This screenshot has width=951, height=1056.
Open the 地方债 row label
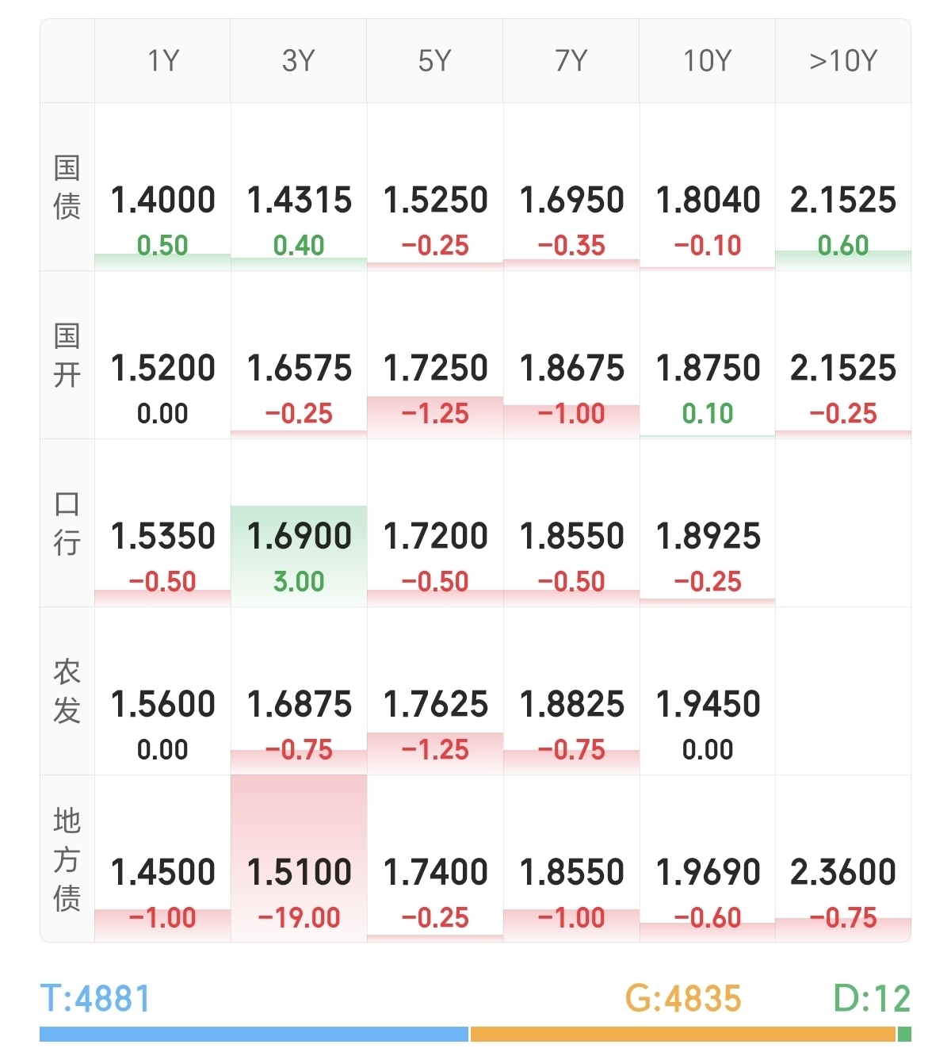(x=67, y=859)
